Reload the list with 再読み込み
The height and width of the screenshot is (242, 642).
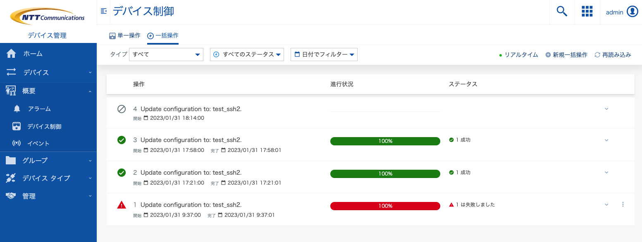click(612, 54)
